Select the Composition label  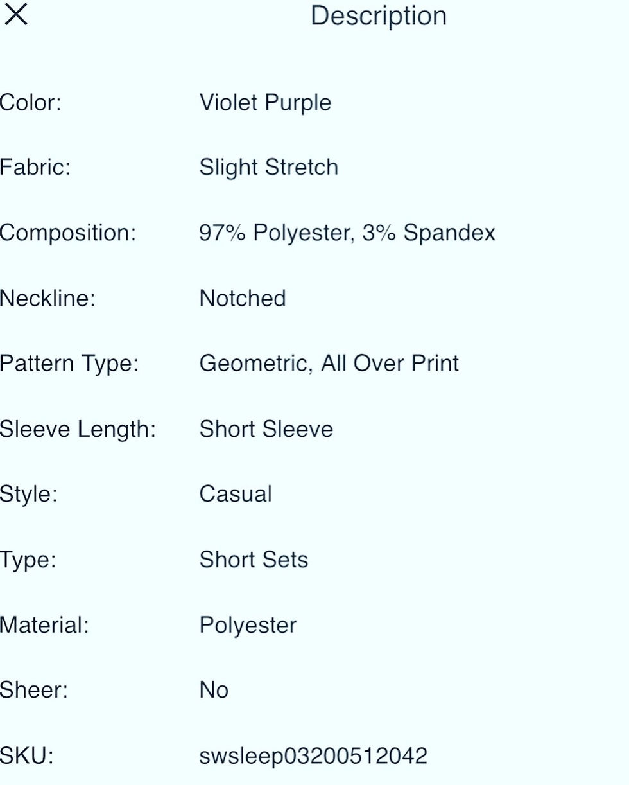67,233
